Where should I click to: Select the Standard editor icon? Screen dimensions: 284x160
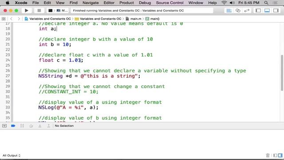229,11
